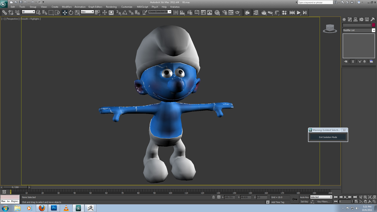Open the Reference Coordinate System View dropdown
Image resolution: width=377 pixels, height=212 pixels.
(x=87, y=12)
